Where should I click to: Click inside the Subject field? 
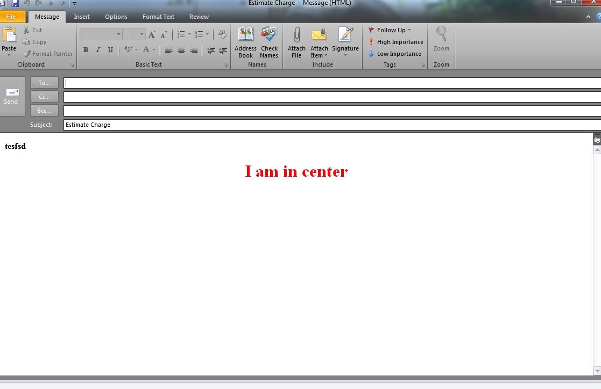click(323, 125)
